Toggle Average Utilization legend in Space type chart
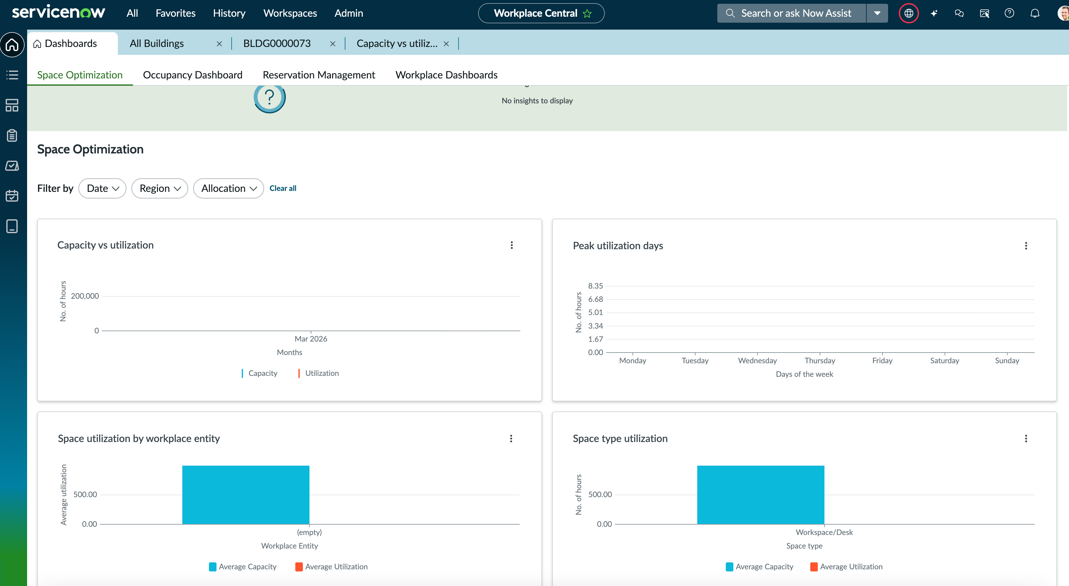Screen dimensions: 1069x586 [x=847, y=566]
